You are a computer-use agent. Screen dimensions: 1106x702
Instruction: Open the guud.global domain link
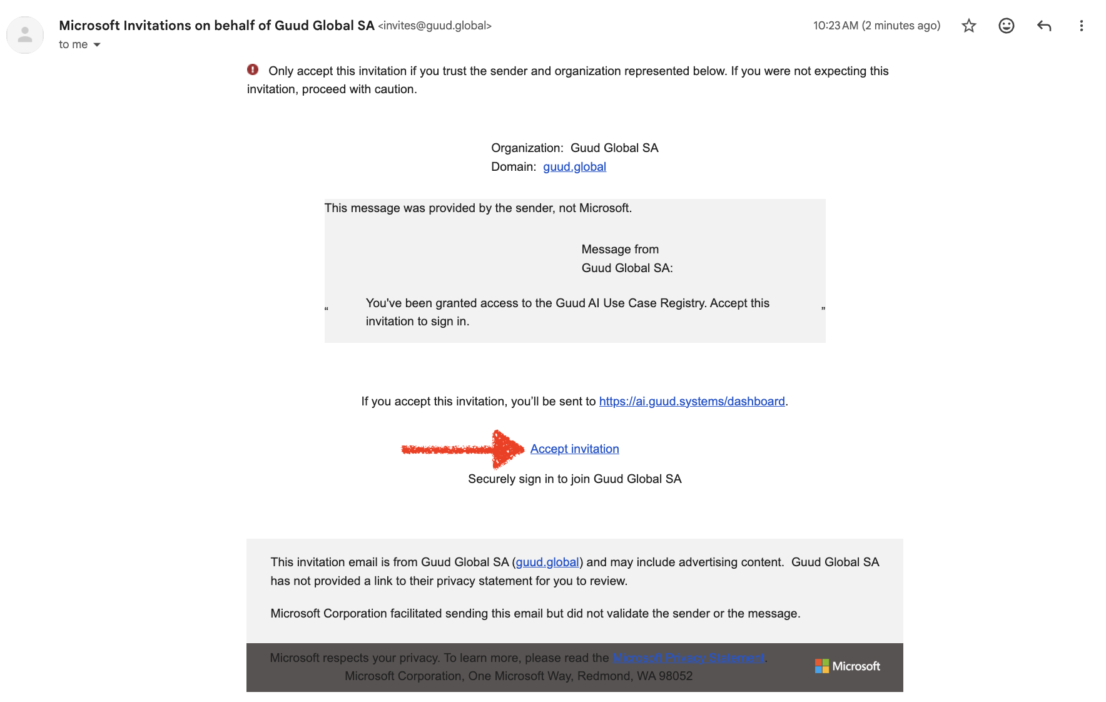pos(574,166)
